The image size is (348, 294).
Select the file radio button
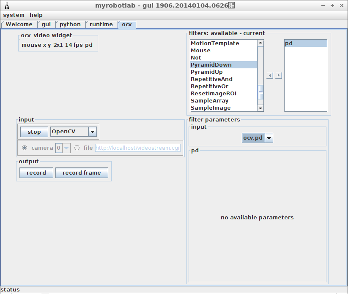tap(77, 148)
